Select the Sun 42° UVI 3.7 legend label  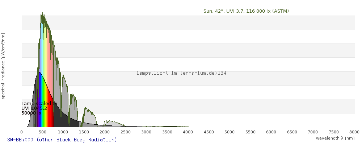[246, 11]
